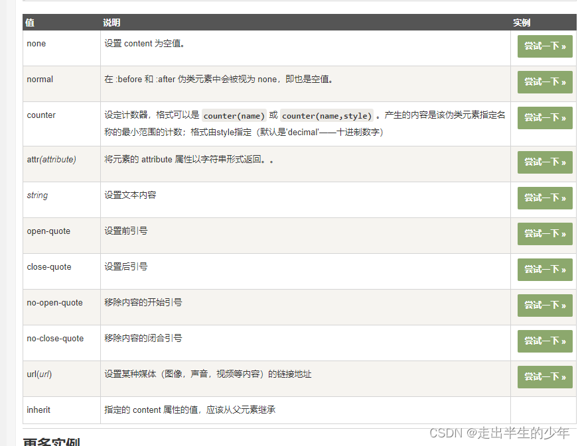The image size is (580, 446).
Task: Select the counter value table cell
Action: click(41, 115)
